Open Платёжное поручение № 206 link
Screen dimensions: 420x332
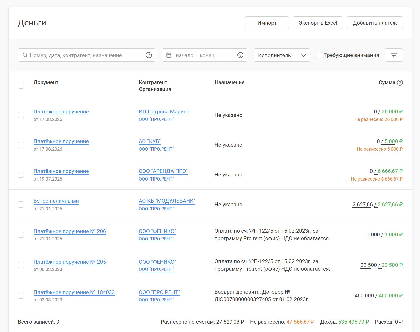point(70,231)
